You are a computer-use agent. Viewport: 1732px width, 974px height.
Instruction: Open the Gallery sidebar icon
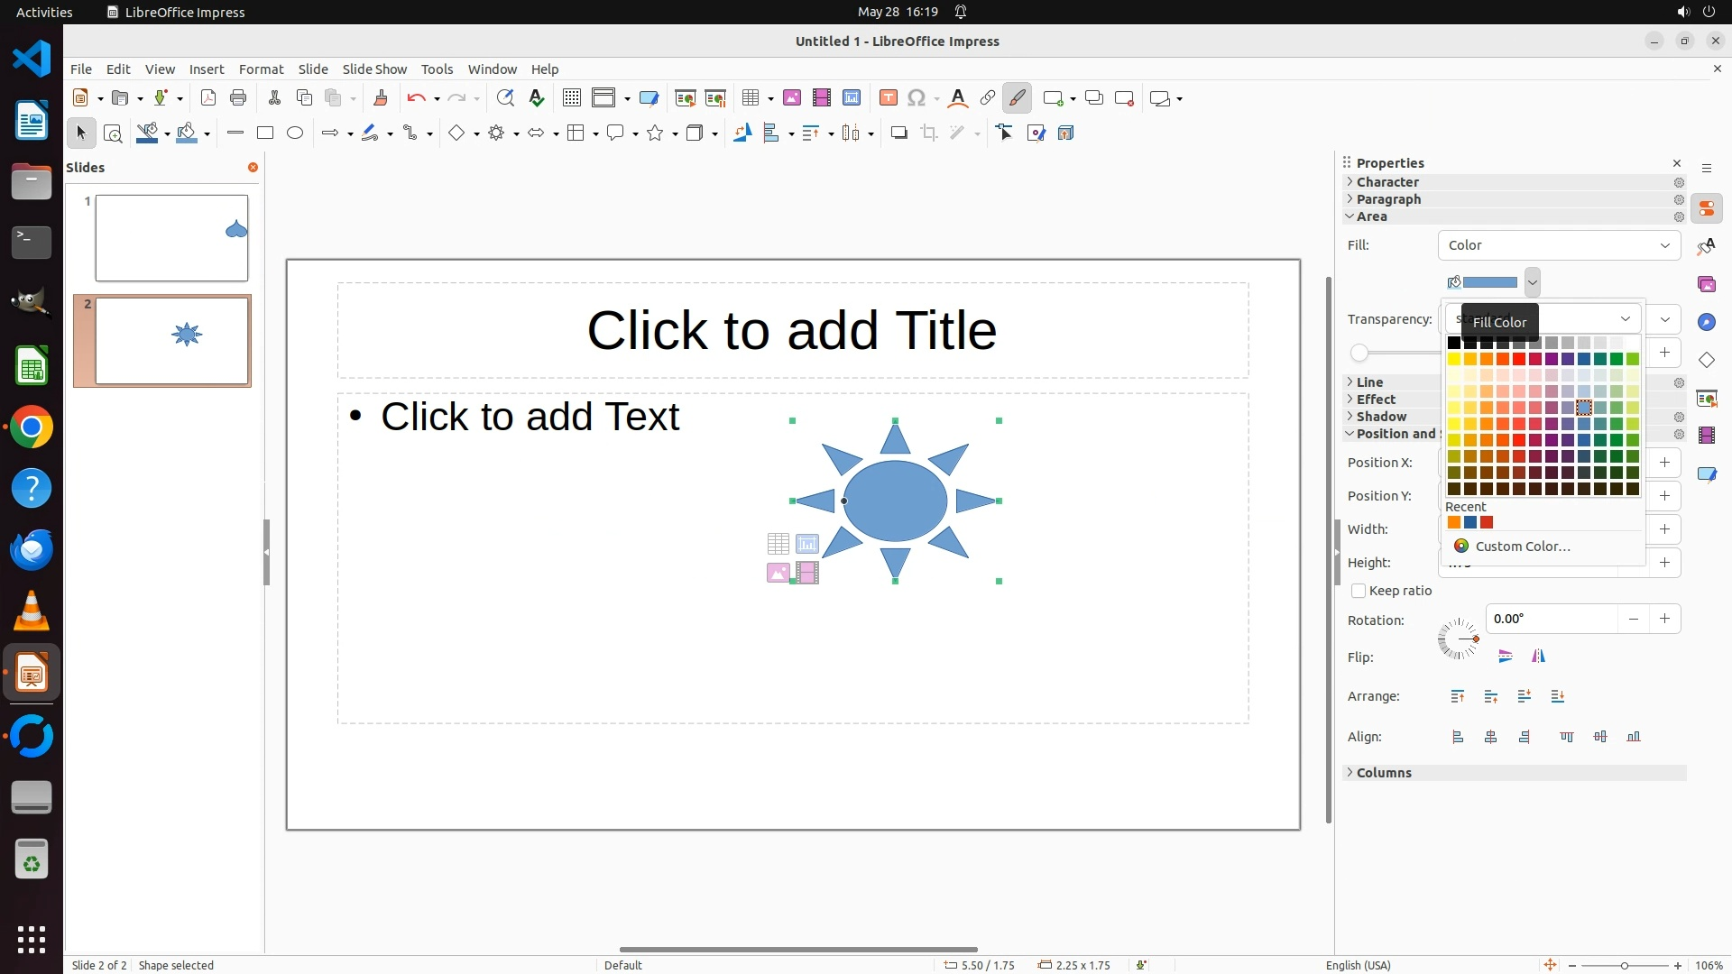pyautogui.click(x=1707, y=284)
